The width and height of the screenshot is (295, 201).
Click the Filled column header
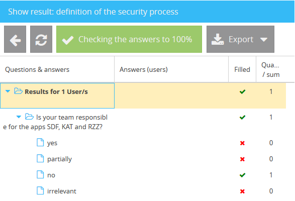pos(242,69)
